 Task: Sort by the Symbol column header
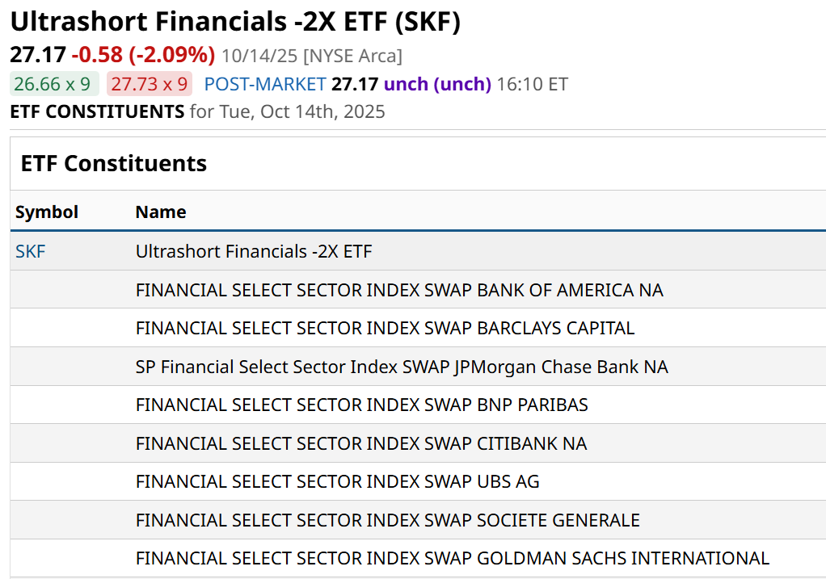47,212
